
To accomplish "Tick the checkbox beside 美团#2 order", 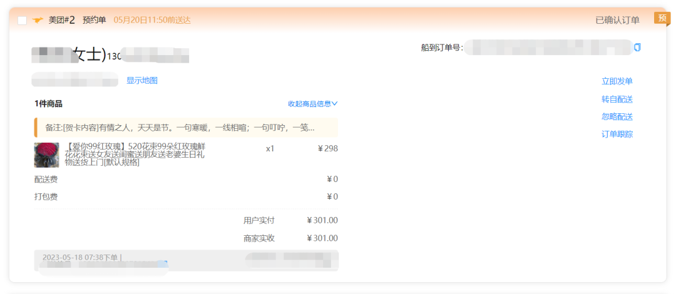I will [x=22, y=20].
